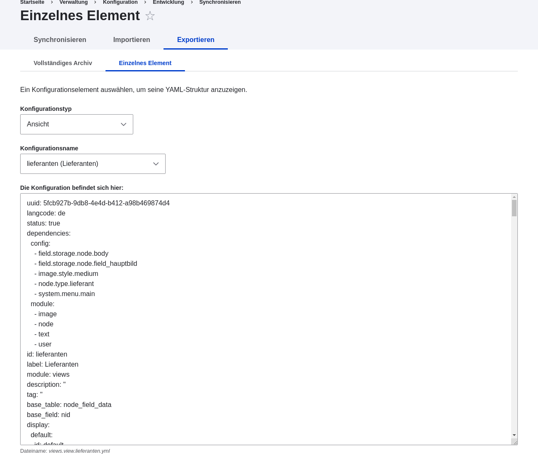Open the Konfigurationsname dropdown

coord(93,164)
